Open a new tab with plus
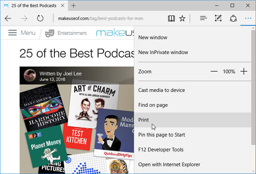Viewport: 256px width, 174px height. (x=74, y=6)
